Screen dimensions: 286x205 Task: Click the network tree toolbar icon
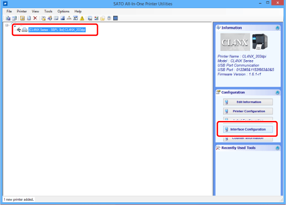[x=69, y=18]
